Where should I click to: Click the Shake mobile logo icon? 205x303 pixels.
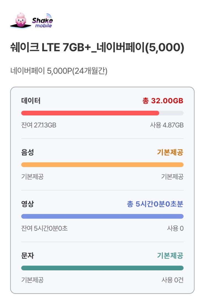pos(31,21)
